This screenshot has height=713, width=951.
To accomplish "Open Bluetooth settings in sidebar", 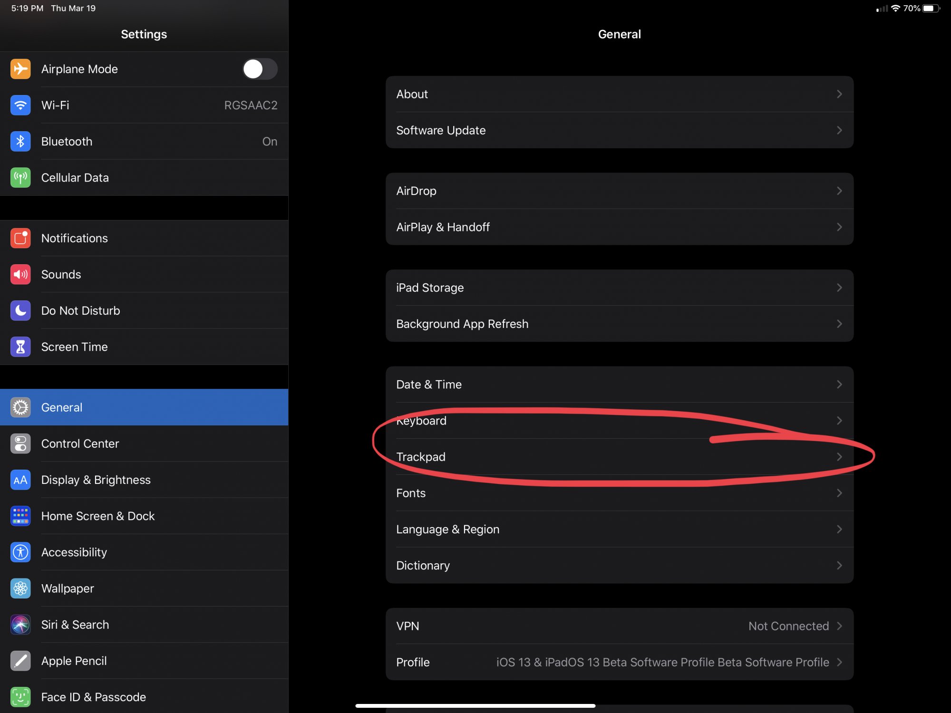I will [x=144, y=141].
